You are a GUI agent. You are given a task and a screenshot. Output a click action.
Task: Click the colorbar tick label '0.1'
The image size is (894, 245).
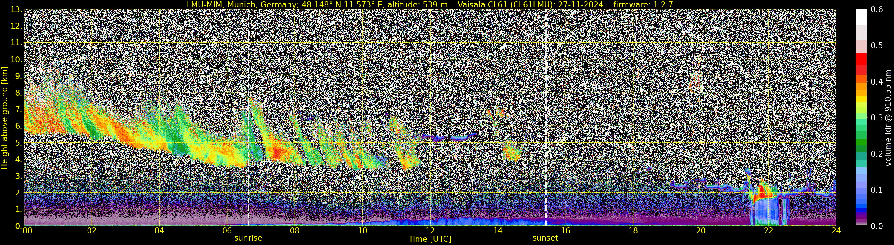click(877, 190)
